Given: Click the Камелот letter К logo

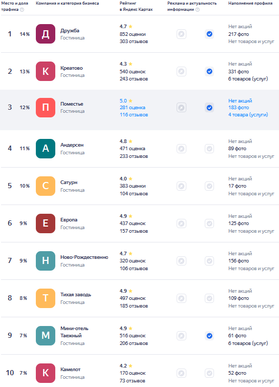Looking at the screenshot, I should [x=46, y=373].
